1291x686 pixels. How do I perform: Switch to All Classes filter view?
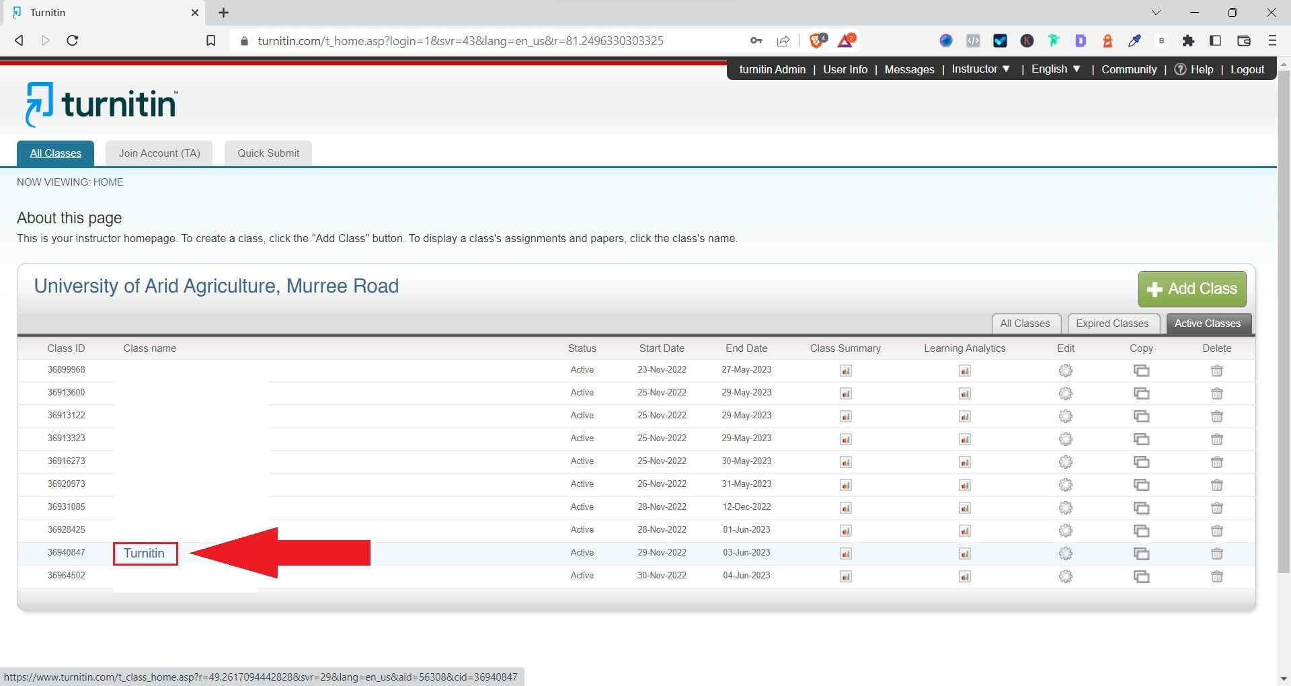(1025, 323)
